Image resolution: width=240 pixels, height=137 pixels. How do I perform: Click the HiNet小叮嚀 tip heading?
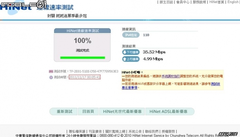132,72
